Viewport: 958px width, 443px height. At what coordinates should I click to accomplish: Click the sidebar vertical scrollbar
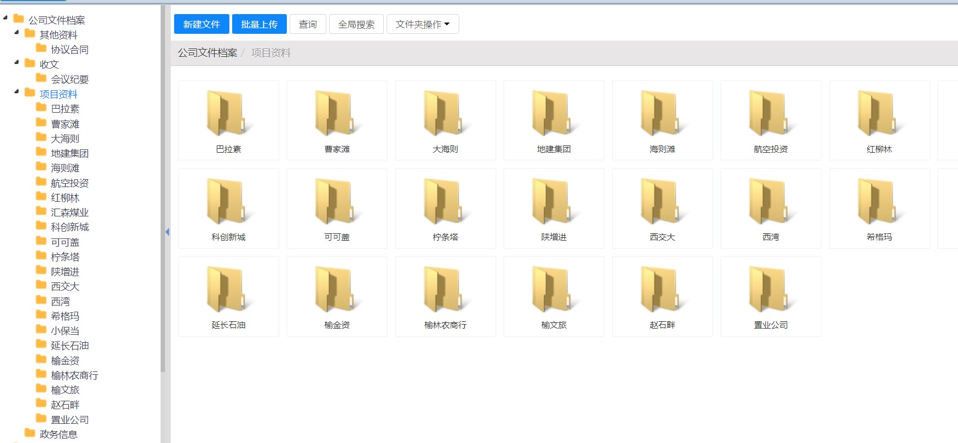point(163,189)
